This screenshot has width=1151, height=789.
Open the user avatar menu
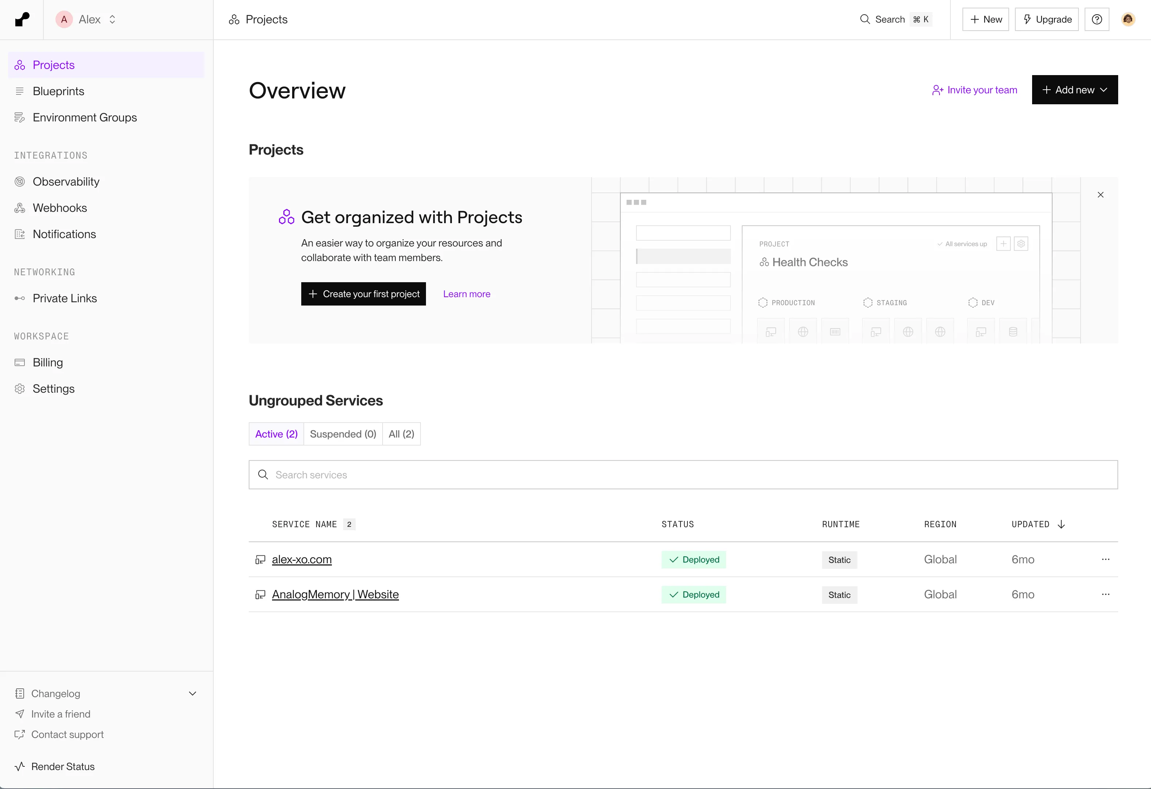(x=1128, y=19)
